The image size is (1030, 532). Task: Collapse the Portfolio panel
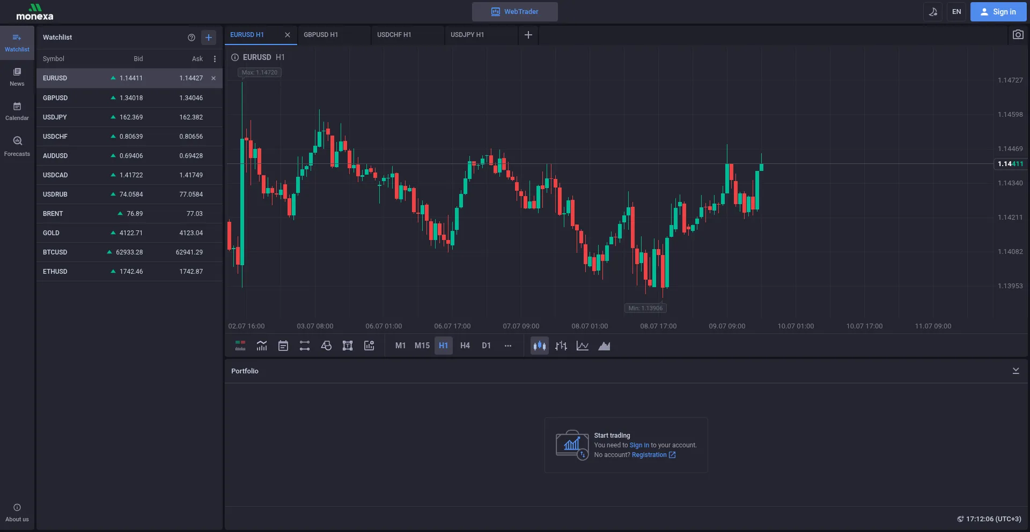click(1016, 371)
